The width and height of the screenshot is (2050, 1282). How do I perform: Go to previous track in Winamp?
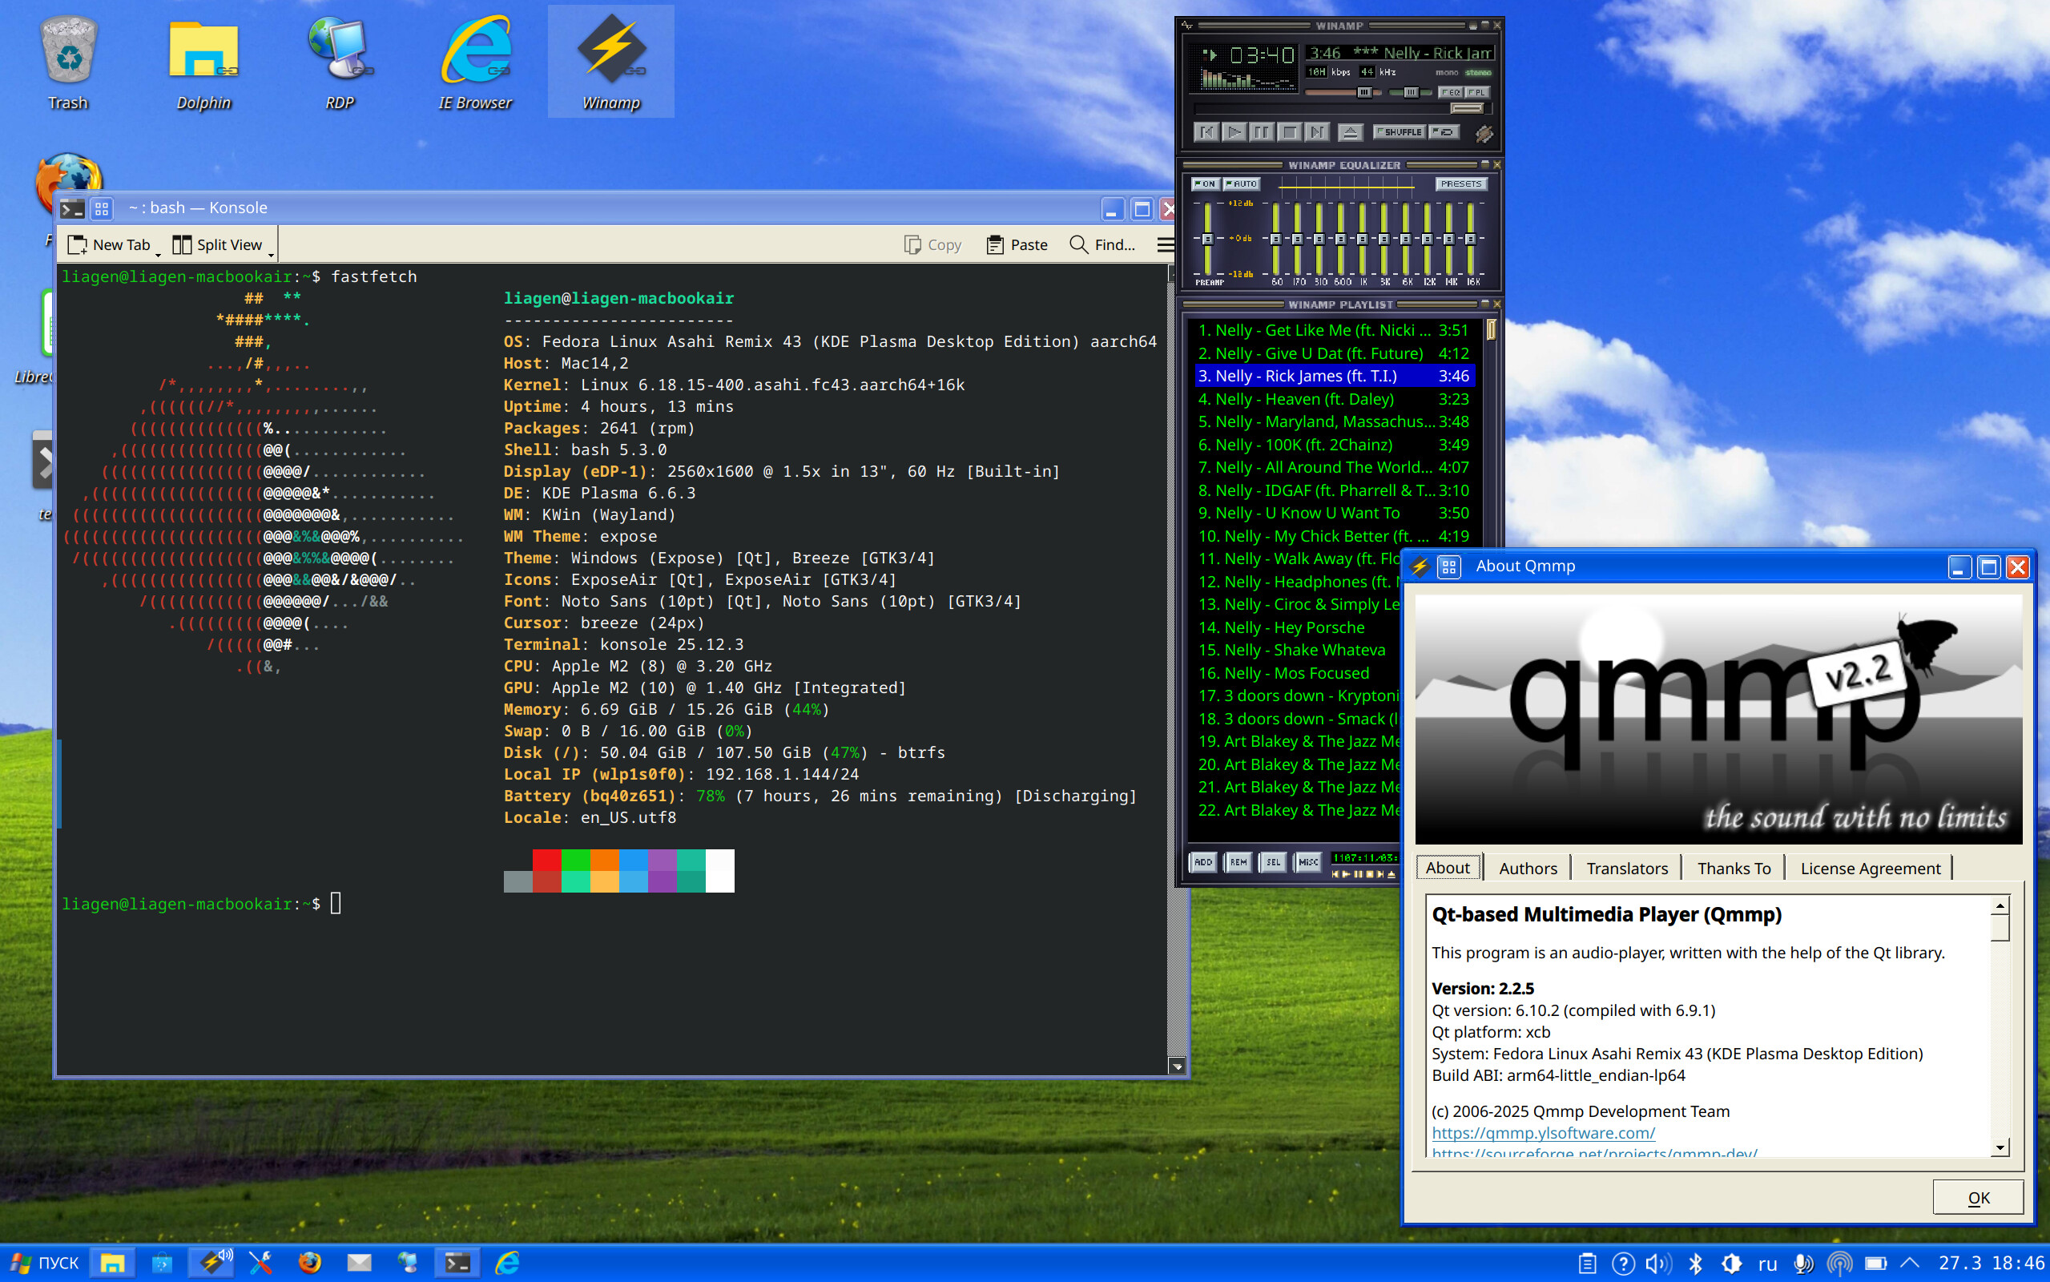click(1206, 131)
